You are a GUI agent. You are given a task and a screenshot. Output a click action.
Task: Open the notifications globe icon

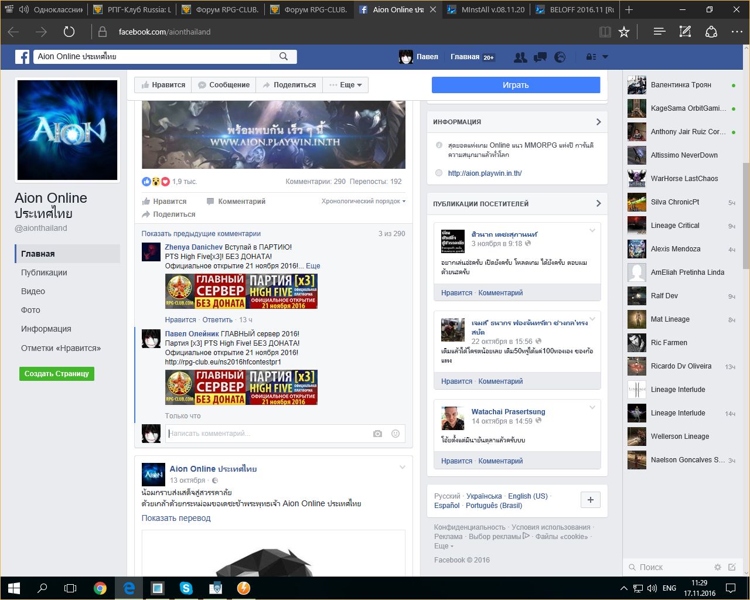pos(560,57)
